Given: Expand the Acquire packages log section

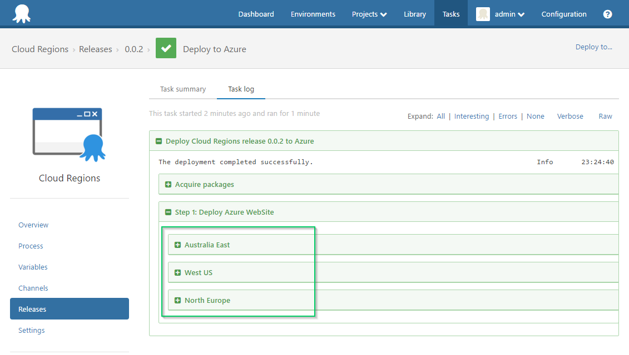Looking at the screenshot, I should click(x=168, y=184).
